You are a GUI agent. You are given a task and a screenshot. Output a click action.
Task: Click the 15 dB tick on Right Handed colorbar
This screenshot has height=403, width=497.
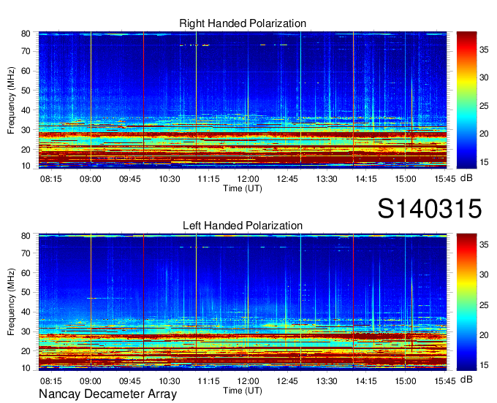point(484,162)
